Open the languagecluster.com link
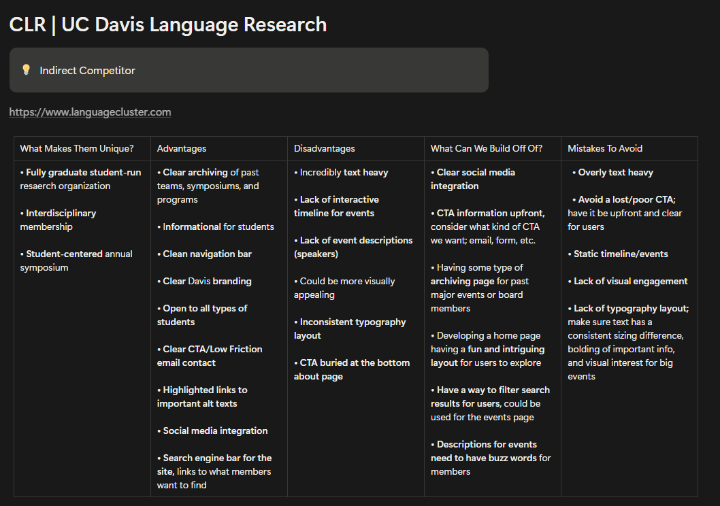The image size is (720, 506). tap(90, 112)
